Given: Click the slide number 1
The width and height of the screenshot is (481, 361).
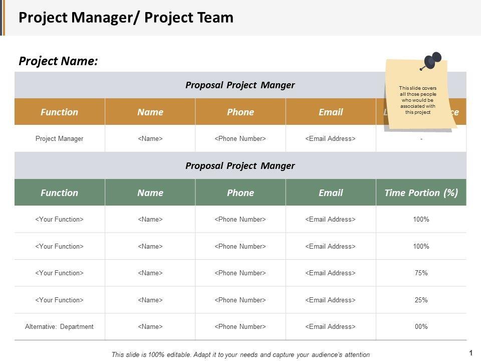Looking at the screenshot, I should [471, 353].
